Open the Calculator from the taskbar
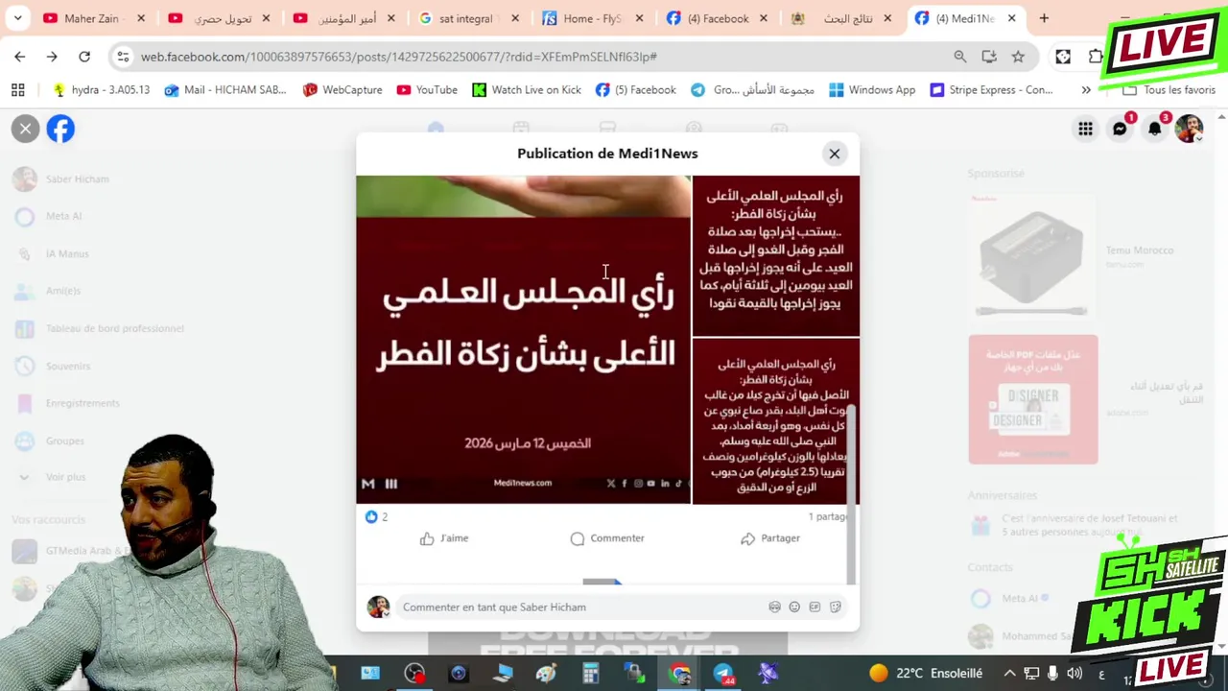The height and width of the screenshot is (691, 1228). (x=590, y=674)
